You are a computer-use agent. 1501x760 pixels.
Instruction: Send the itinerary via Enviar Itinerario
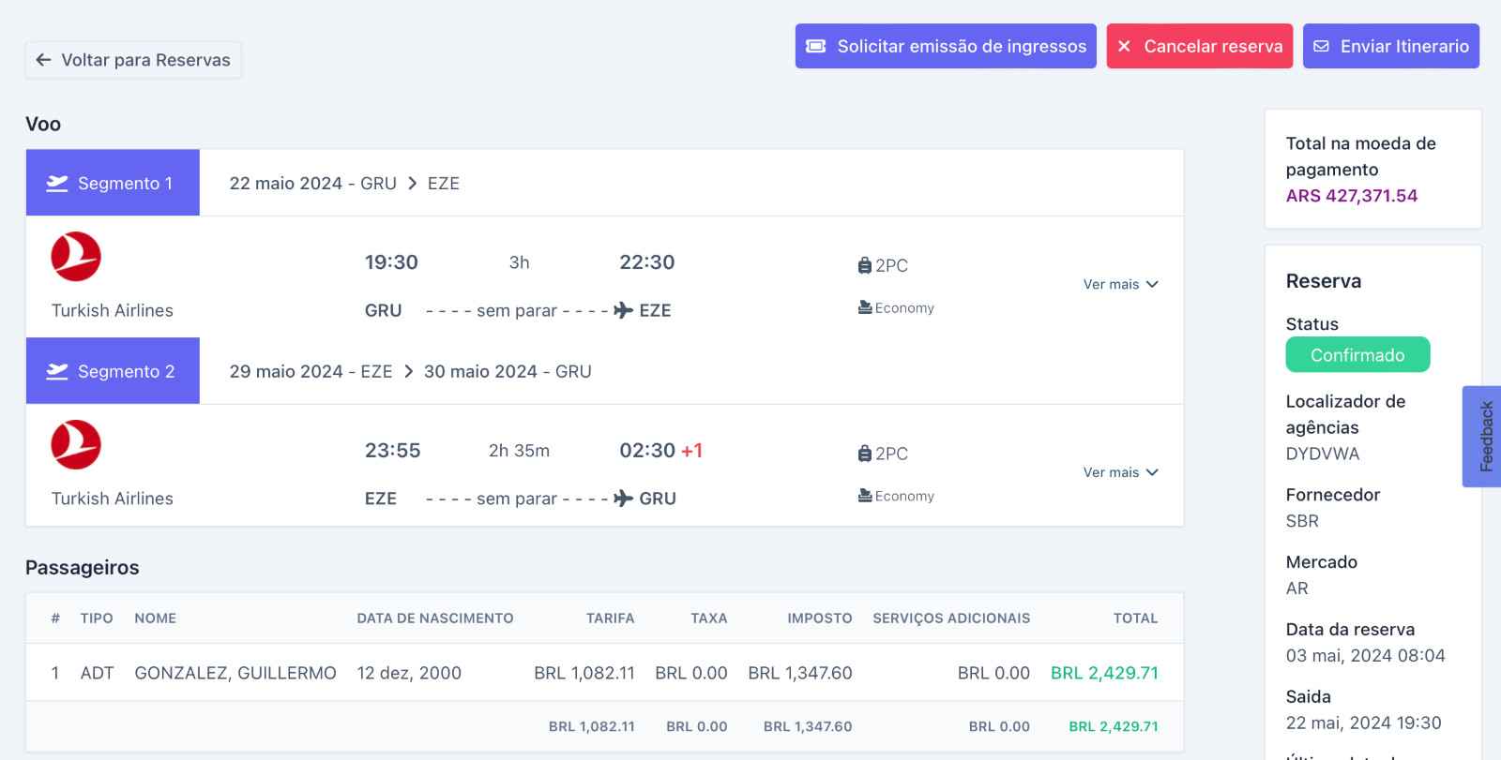[1390, 46]
